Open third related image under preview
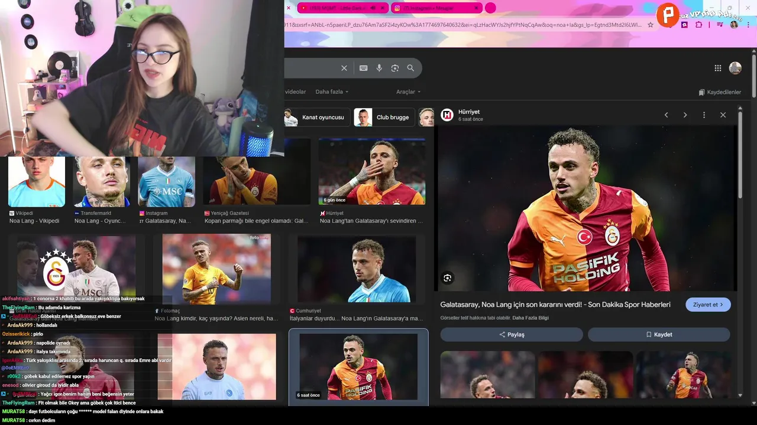 point(683,374)
